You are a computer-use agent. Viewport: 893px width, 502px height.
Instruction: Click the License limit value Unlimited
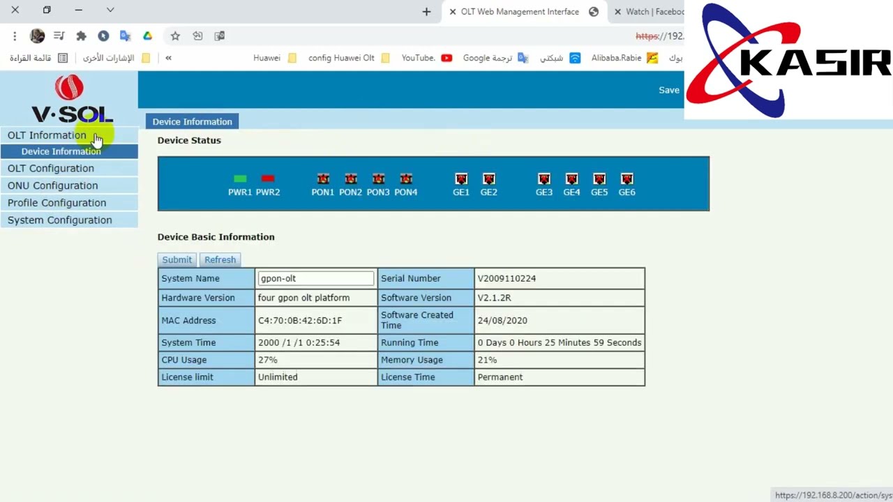pyautogui.click(x=278, y=377)
